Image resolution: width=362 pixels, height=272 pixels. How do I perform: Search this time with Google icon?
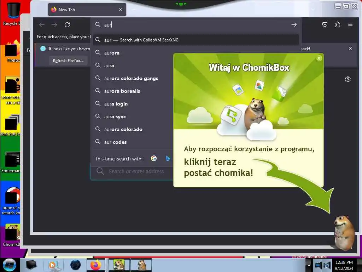pos(154,158)
